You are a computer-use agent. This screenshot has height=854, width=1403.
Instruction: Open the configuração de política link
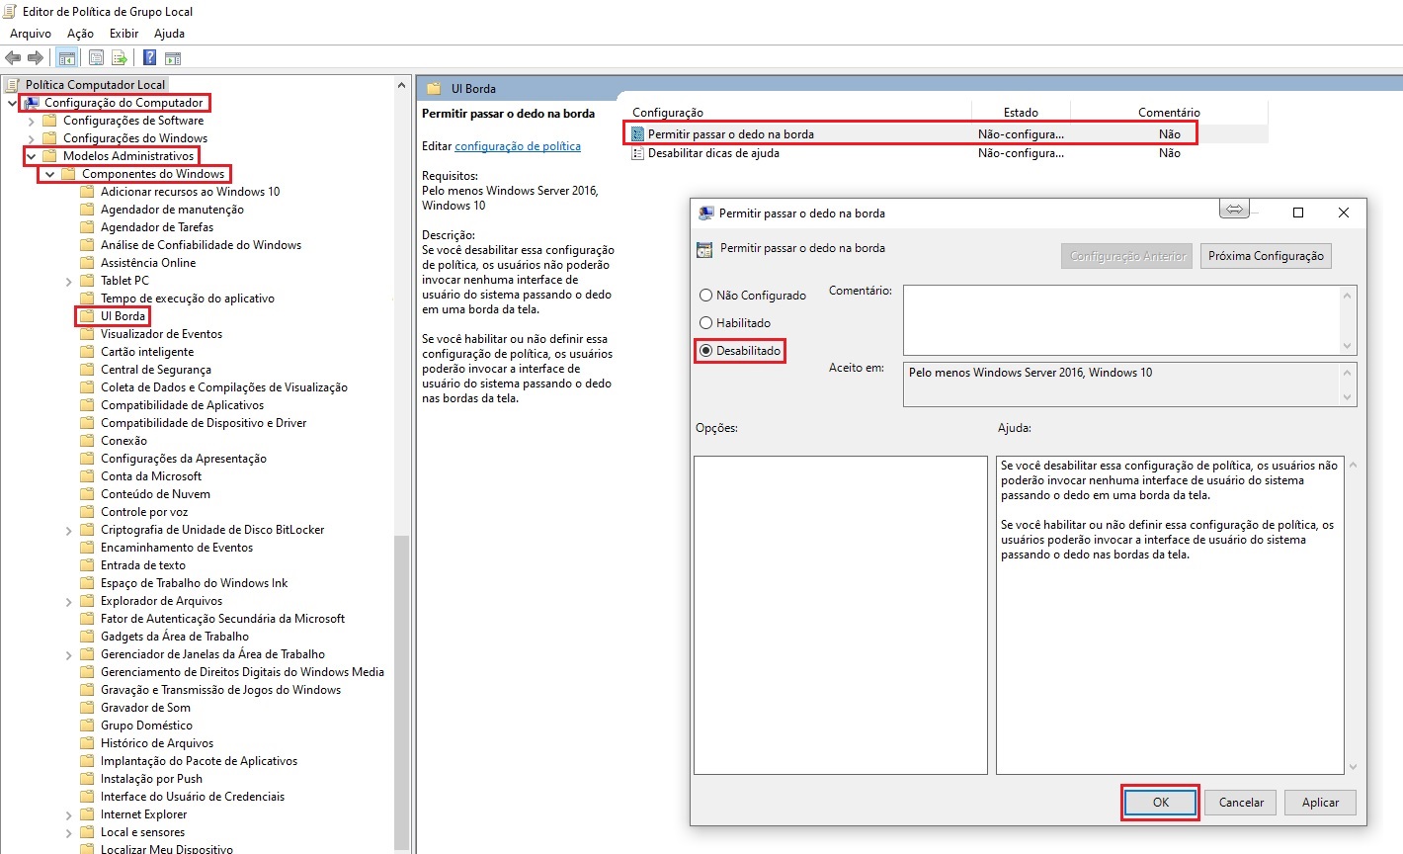click(x=518, y=146)
